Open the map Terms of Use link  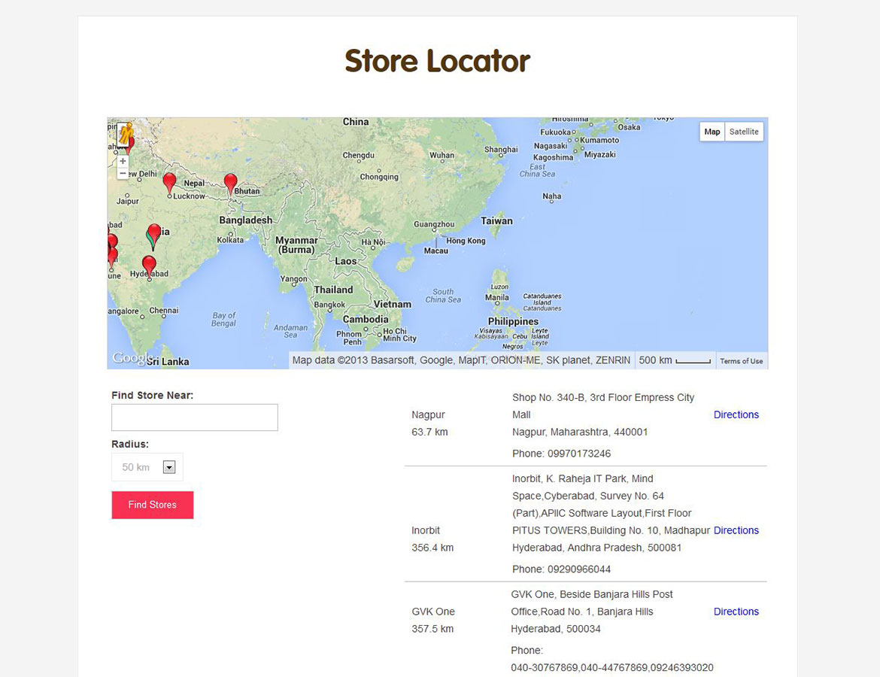(741, 361)
